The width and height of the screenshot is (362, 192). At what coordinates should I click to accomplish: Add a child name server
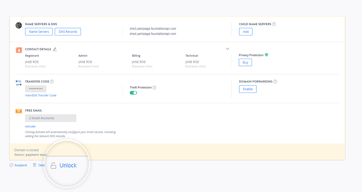pos(246,32)
